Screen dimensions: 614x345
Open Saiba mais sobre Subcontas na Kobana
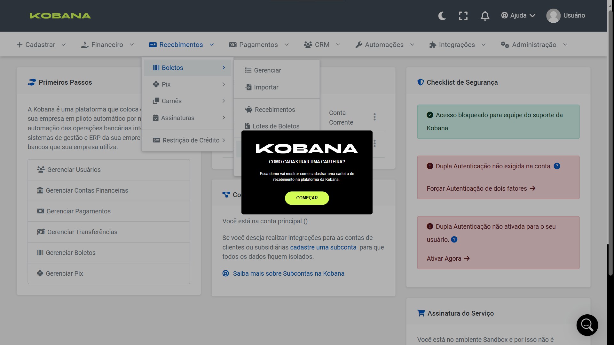coord(283,273)
